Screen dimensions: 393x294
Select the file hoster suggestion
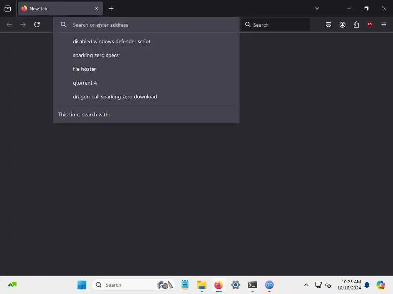point(146,69)
